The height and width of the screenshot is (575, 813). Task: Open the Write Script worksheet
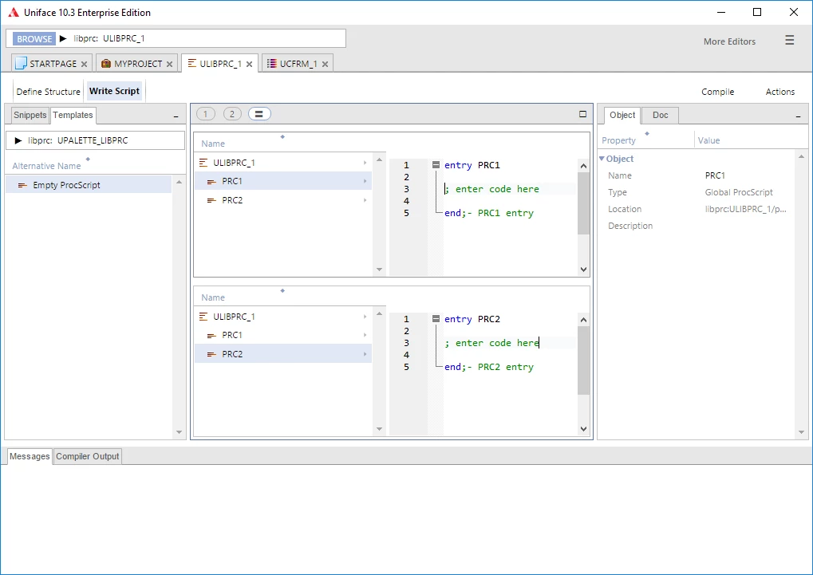pos(114,91)
